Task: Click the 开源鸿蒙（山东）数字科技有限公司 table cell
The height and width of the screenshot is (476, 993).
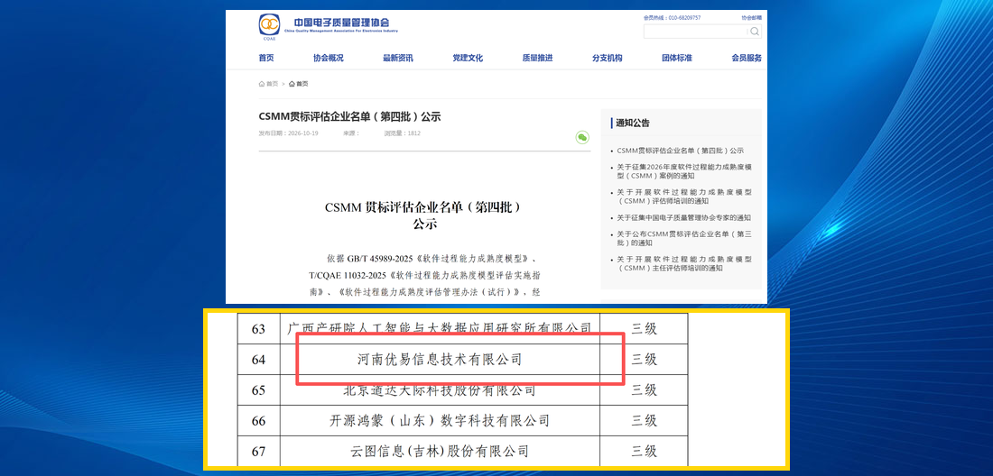Action: pos(440,420)
